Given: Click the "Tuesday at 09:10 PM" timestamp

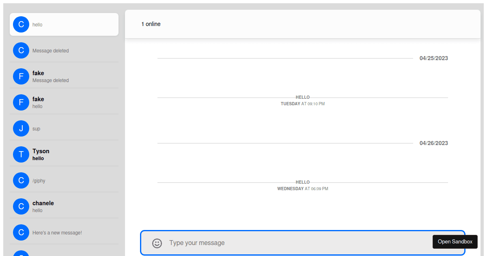Looking at the screenshot, I should pos(303,104).
